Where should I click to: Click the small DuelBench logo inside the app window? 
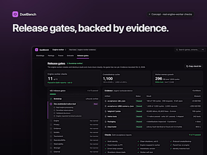36,50
